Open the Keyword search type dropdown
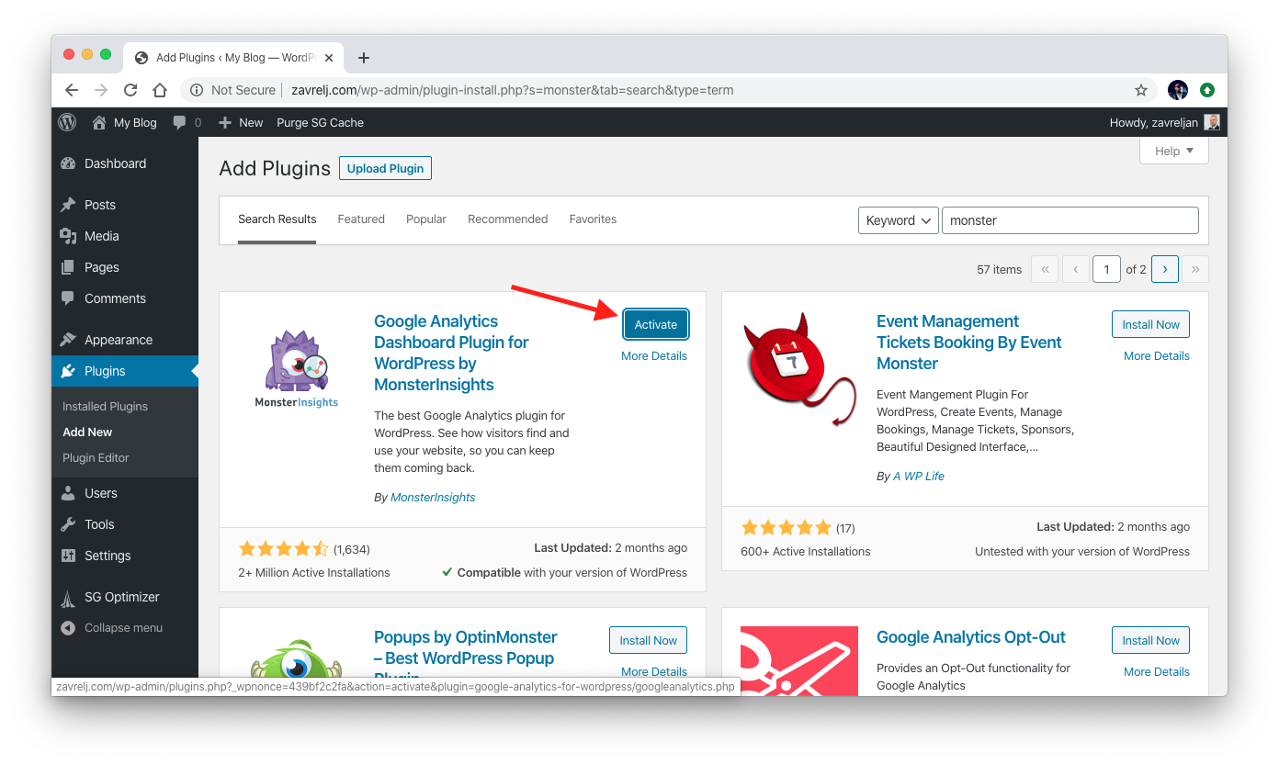The height and width of the screenshot is (764, 1279). tap(899, 220)
